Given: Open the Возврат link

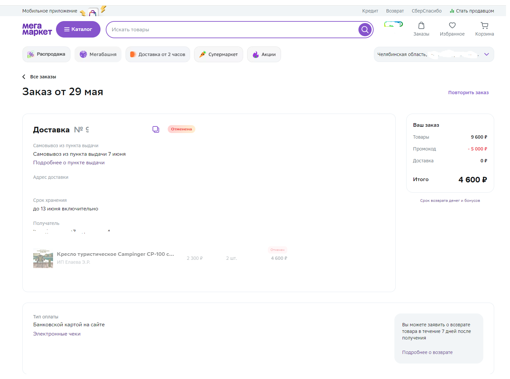Looking at the screenshot, I should [395, 11].
